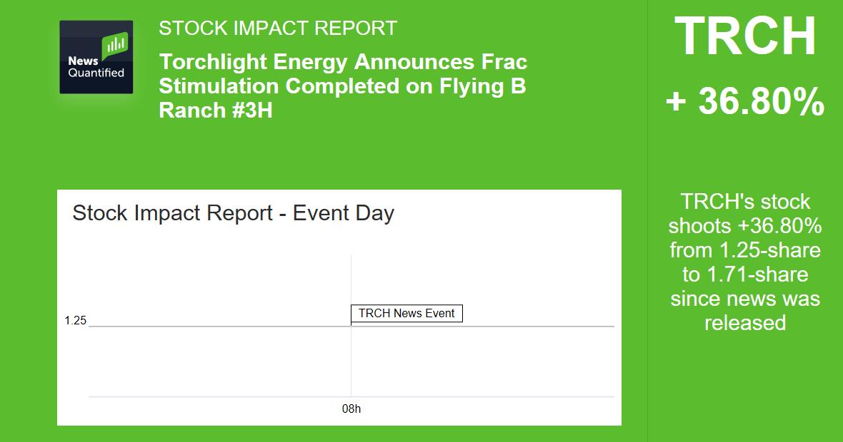Click the large TRCH ticker symbol
Viewport: 843px width, 442px height.
tap(745, 37)
